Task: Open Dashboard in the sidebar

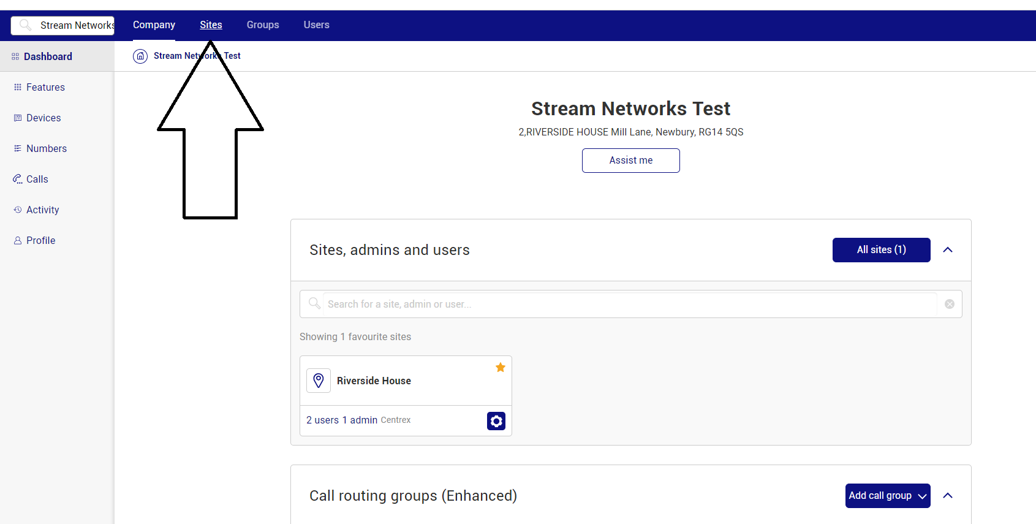Action: [57, 56]
